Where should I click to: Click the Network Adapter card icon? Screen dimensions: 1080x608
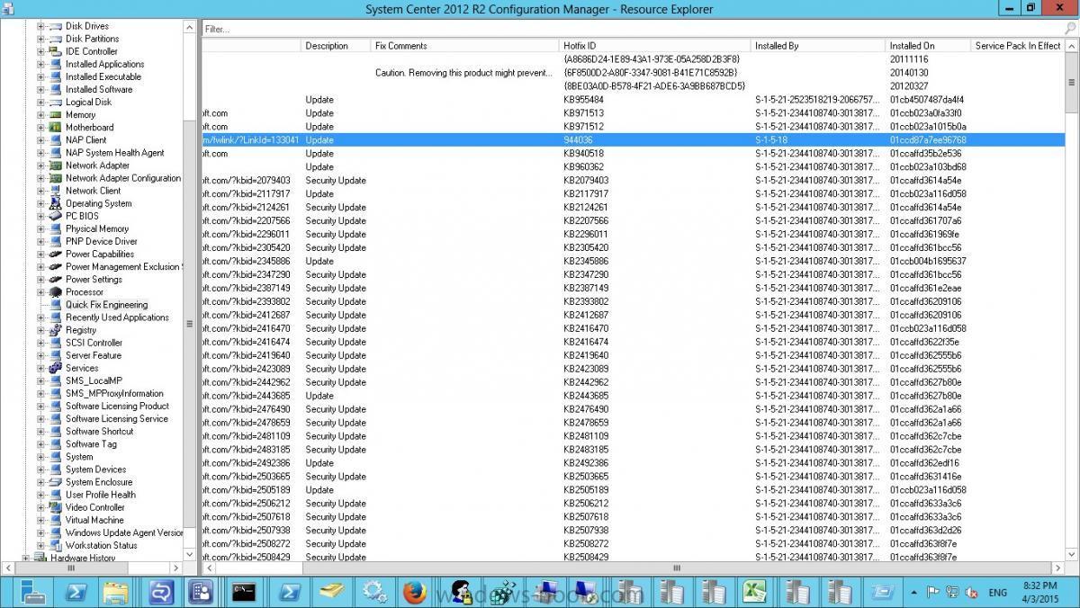[x=55, y=165]
